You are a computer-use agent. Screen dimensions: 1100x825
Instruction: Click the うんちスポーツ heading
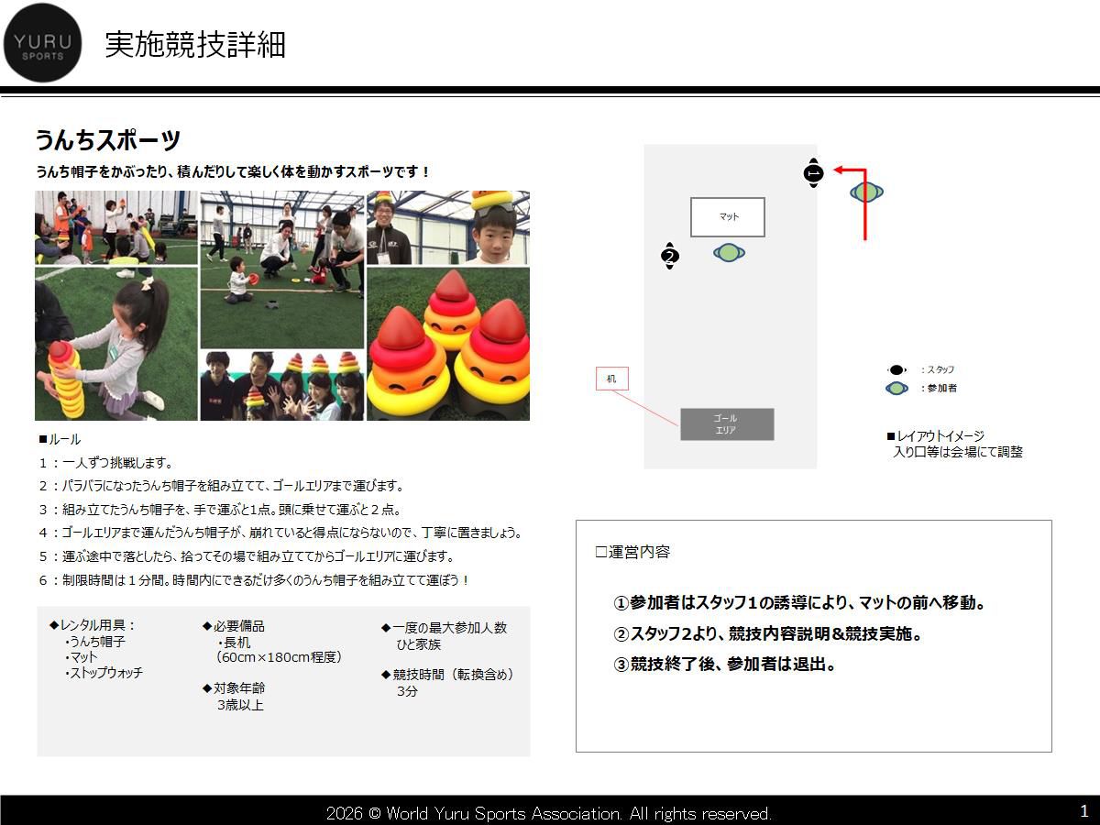pyautogui.click(x=108, y=141)
